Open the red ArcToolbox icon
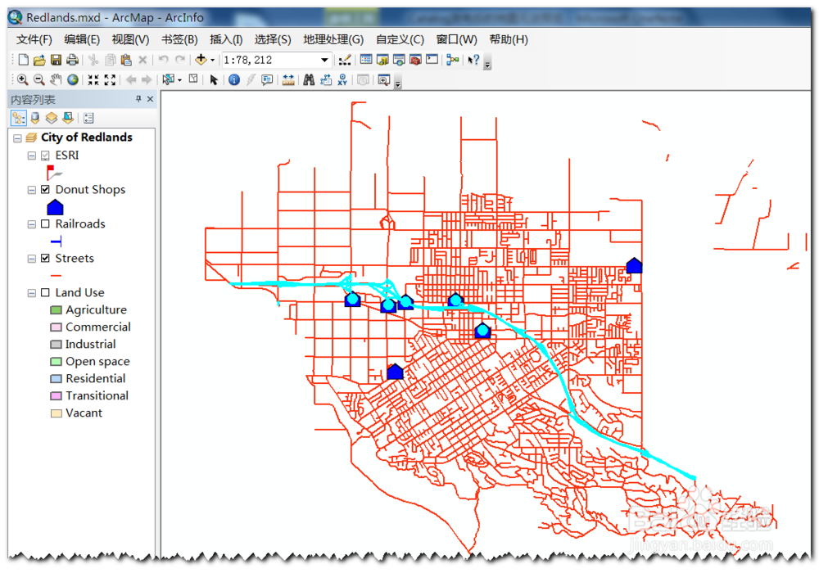The image size is (819, 573). pos(416,60)
